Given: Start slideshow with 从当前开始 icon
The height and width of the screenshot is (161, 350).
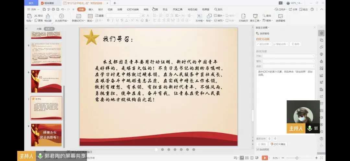Looking at the screenshot, I should (x=61, y=16).
